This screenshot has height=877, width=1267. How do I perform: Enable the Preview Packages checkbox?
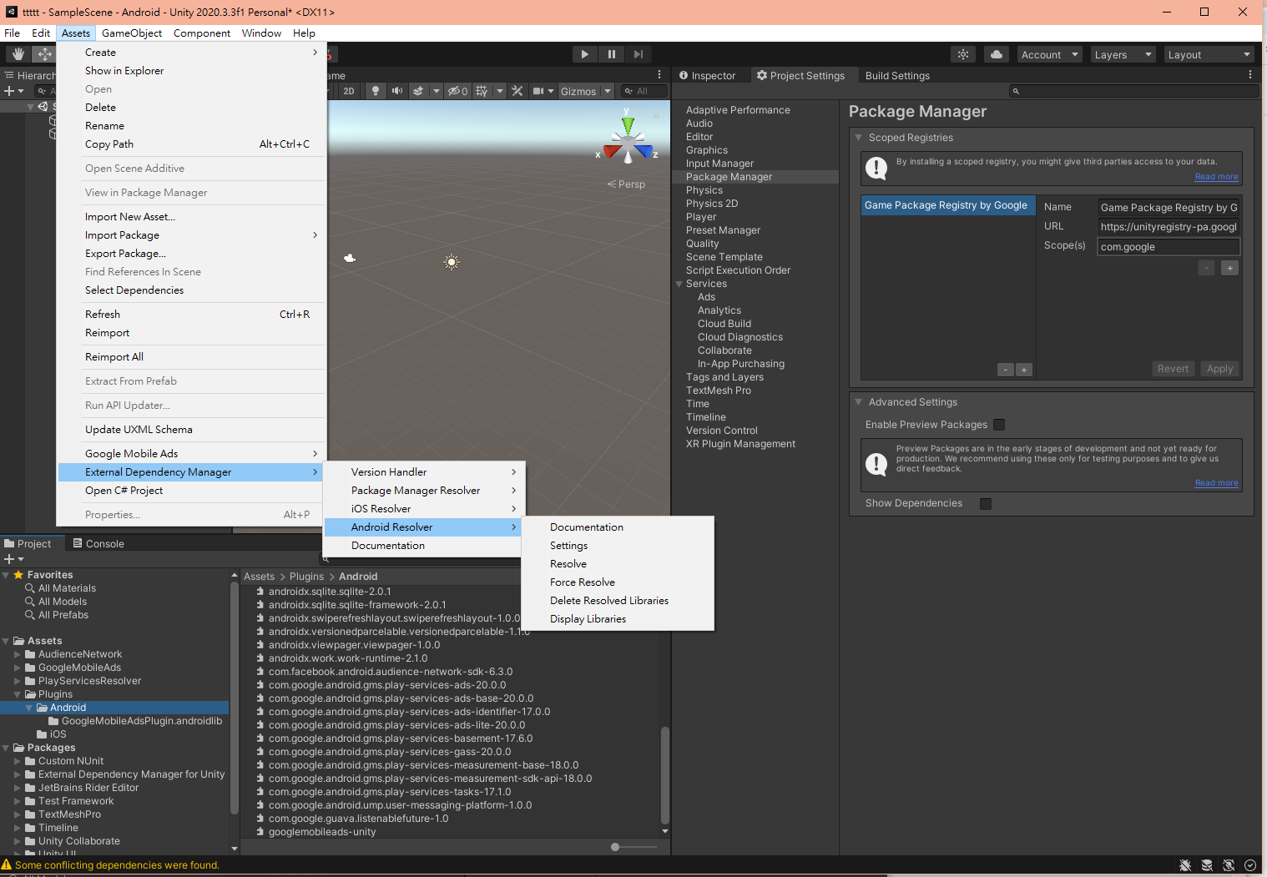pos(999,425)
